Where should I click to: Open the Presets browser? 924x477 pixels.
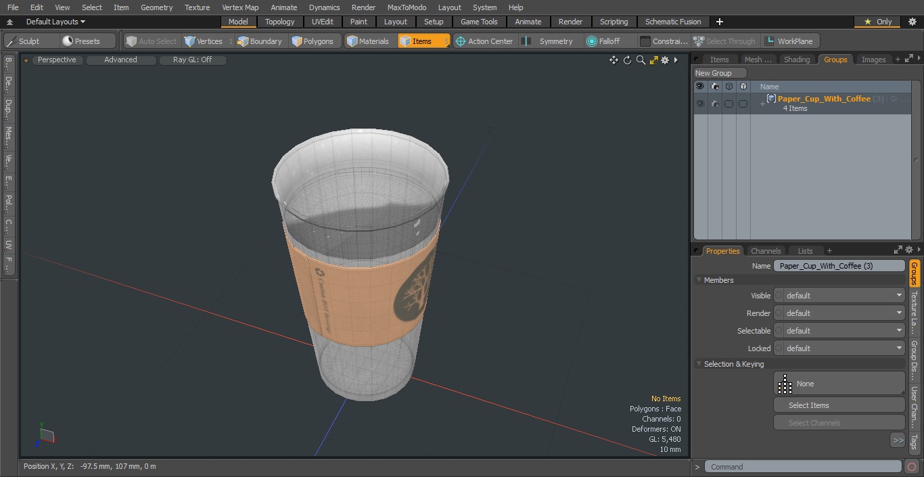[x=88, y=41]
